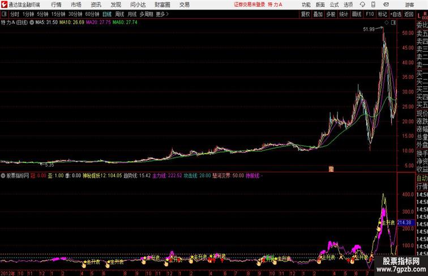The width and height of the screenshot is (428, 276).
Task: Select the 日线 daily tab
Action: [107, 14]
